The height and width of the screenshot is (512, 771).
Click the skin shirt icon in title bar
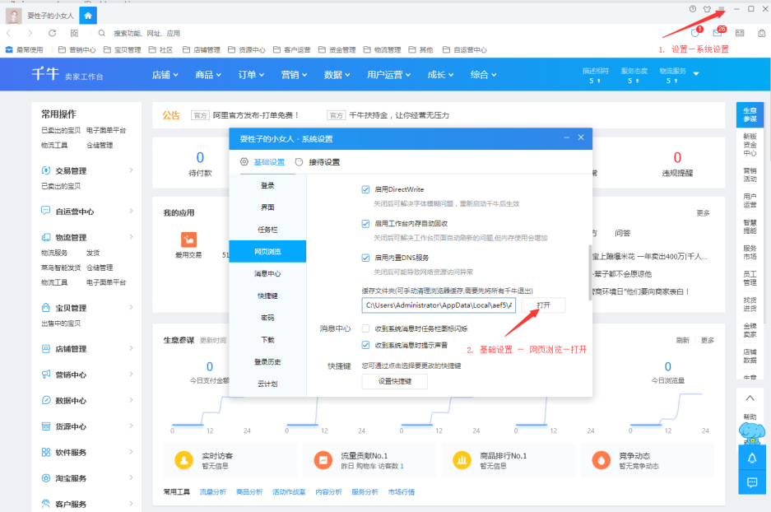[707, 9]
